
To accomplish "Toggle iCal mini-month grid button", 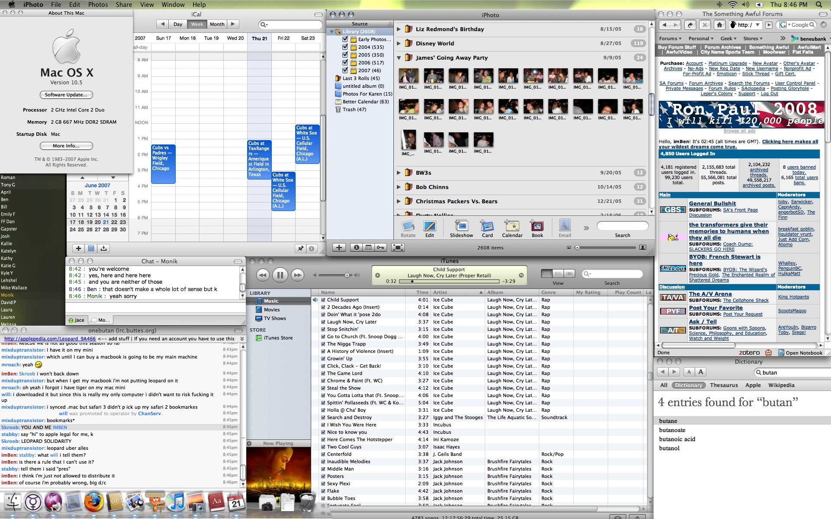I will 91,248.
